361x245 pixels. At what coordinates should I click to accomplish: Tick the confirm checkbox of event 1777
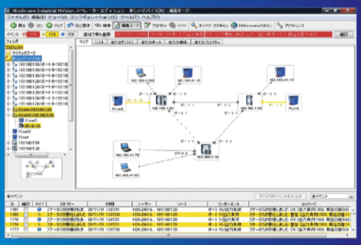pyautogui.click(x=26, y=230)
